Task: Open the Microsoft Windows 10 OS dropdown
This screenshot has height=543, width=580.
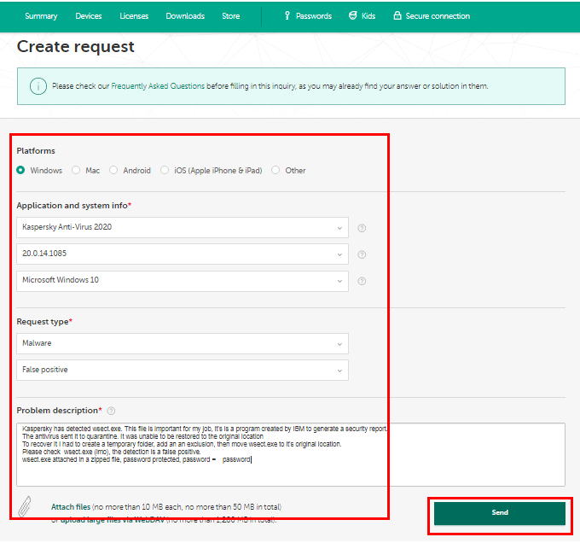Action: [183, 281]
